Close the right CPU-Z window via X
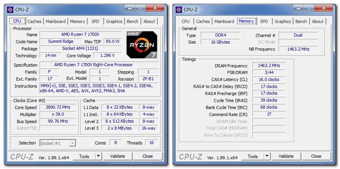 (x=324, y=8)
